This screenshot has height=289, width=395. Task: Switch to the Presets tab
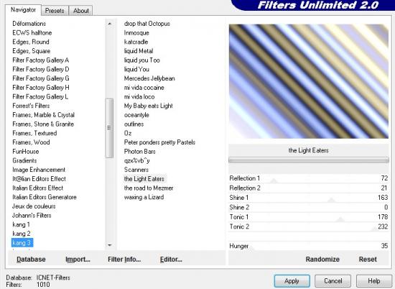coord(55,11)
